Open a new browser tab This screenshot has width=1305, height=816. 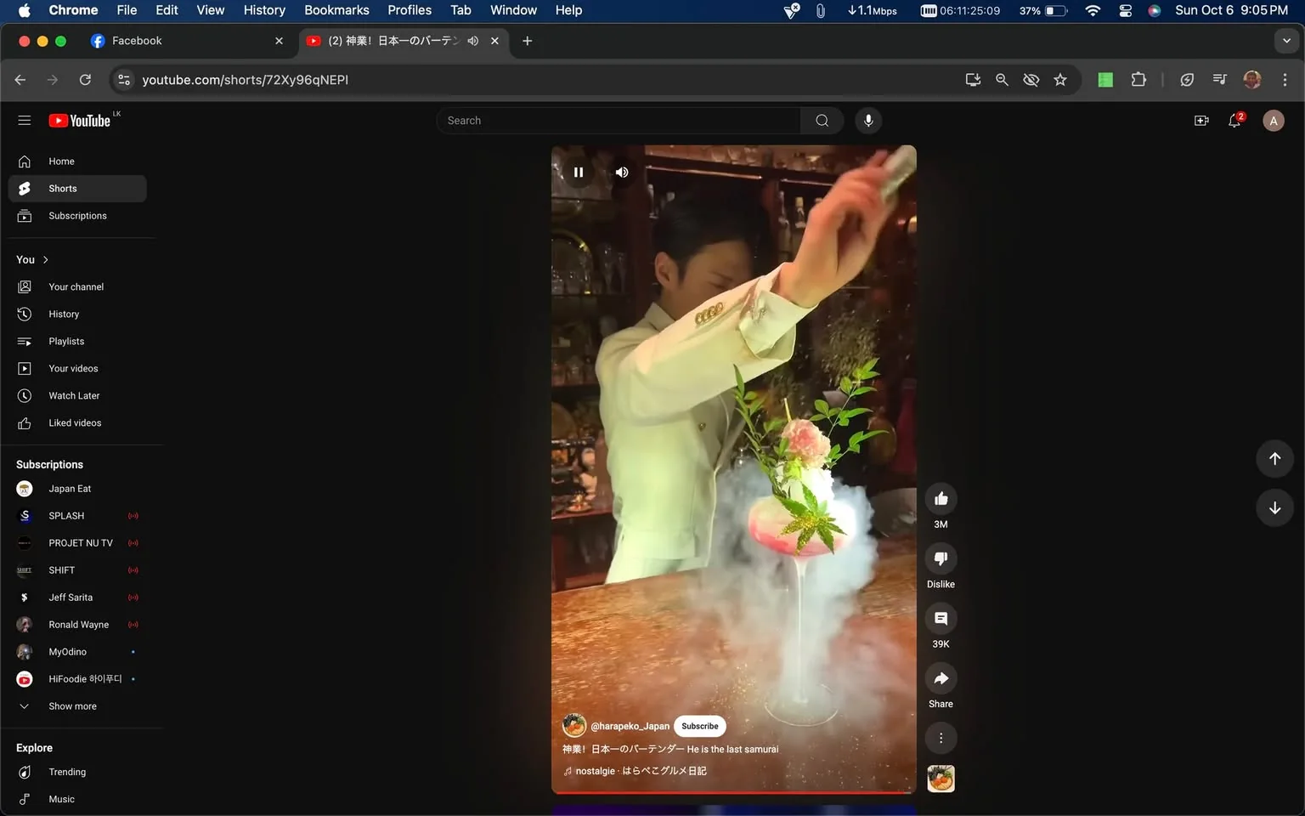coord(527,41)
